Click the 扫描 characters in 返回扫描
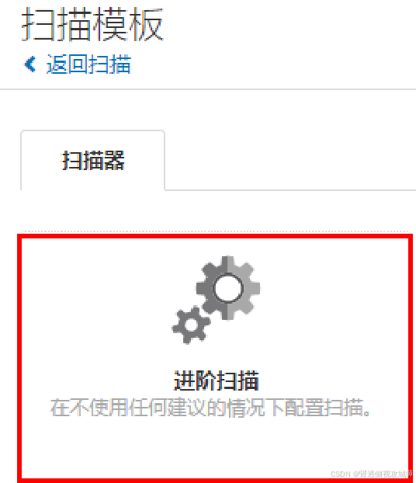 [x=110, y=64]
